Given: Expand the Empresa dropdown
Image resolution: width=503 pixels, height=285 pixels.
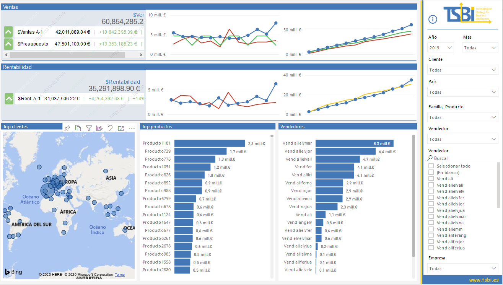Looking at the screenshot, I should pyautogui.click(x=462, y=269).
